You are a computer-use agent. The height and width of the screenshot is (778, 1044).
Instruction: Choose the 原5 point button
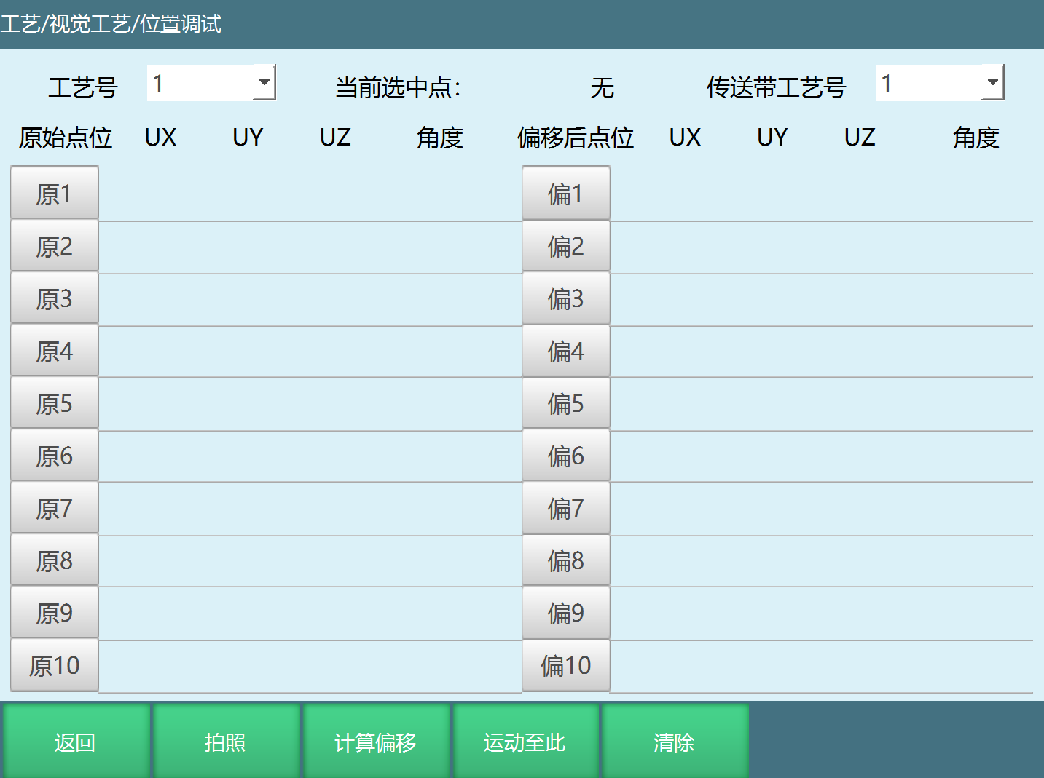point(55,403)
